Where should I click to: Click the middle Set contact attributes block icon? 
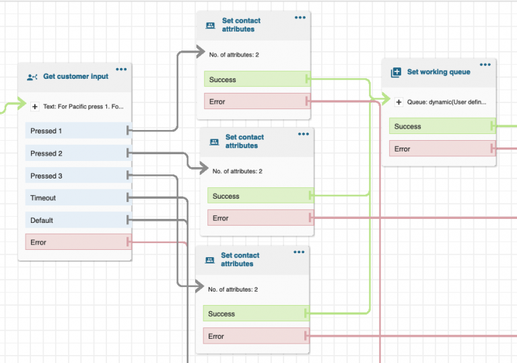214,141
